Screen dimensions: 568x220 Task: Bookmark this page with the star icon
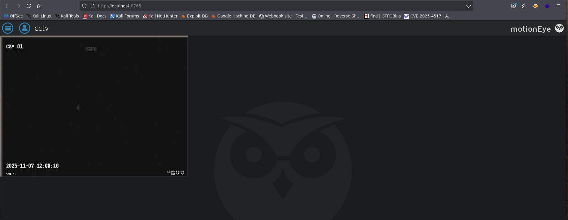click(x=469, y=6)
